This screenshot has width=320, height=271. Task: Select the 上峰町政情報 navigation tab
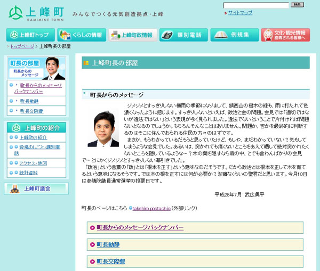click(x=132, y=35)
